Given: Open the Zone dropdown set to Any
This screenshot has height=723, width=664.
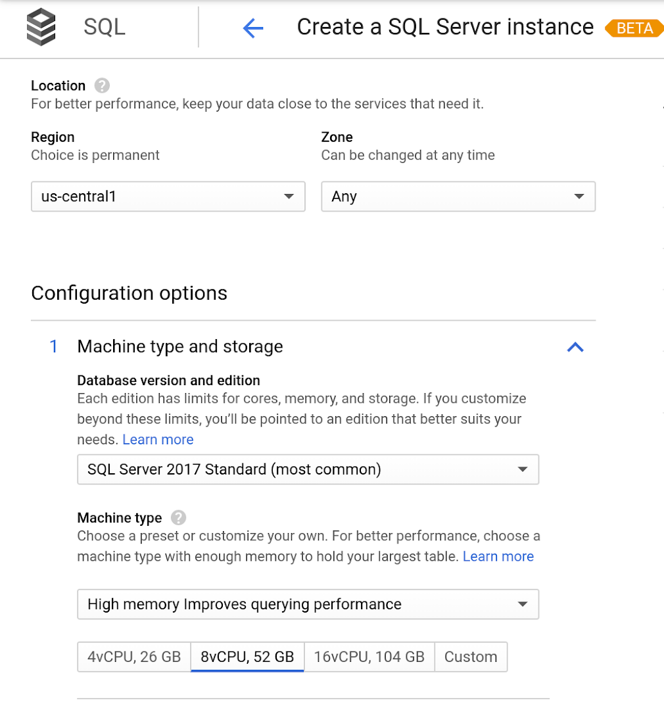Looking at the screenshot, I should (458, 197).
